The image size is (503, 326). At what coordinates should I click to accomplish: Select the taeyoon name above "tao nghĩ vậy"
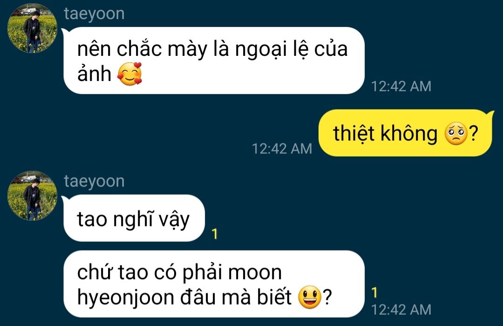pos(94,181)
